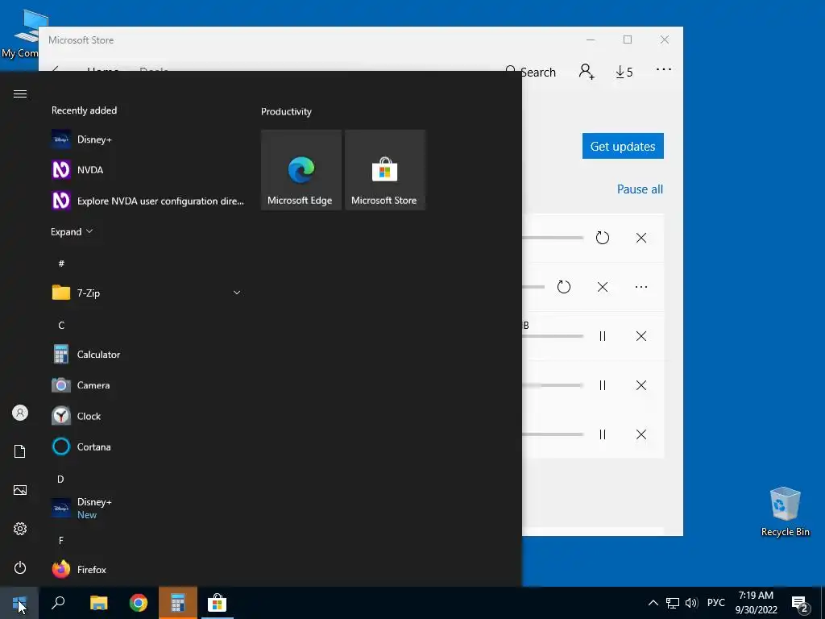Open Search in Microsoft Store
Viewport: 825px width, 619px height.
pos(530,72)
